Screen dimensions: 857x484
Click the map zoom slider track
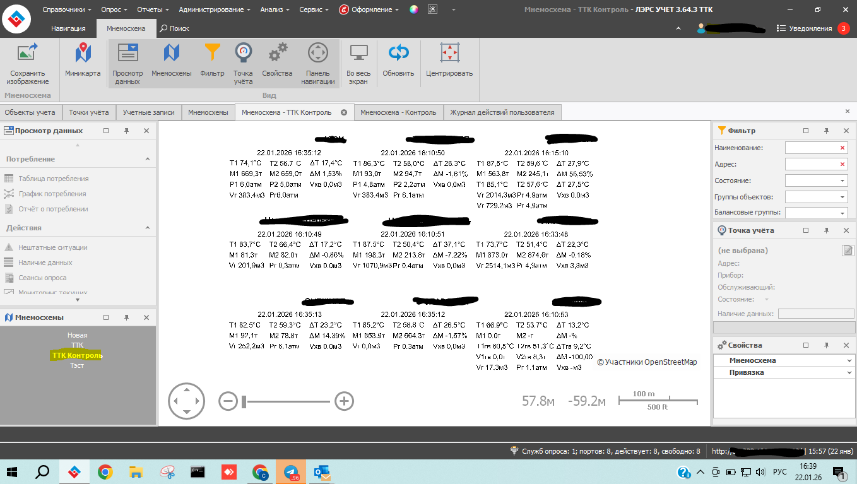coord(287,401)
